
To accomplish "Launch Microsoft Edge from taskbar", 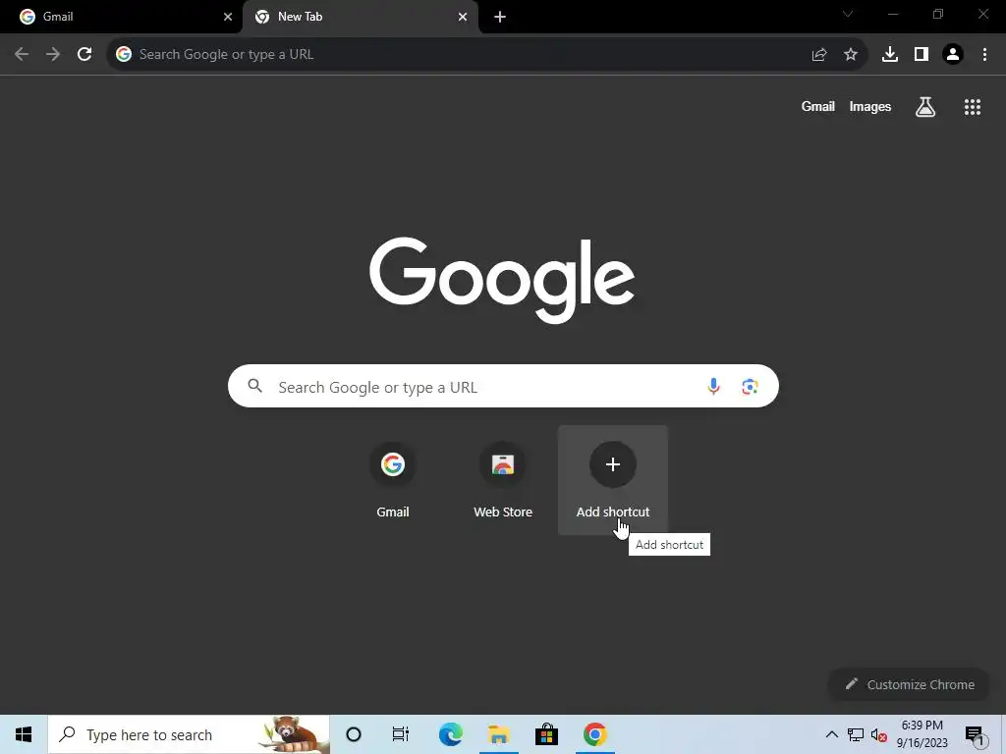I will point(450,734).
